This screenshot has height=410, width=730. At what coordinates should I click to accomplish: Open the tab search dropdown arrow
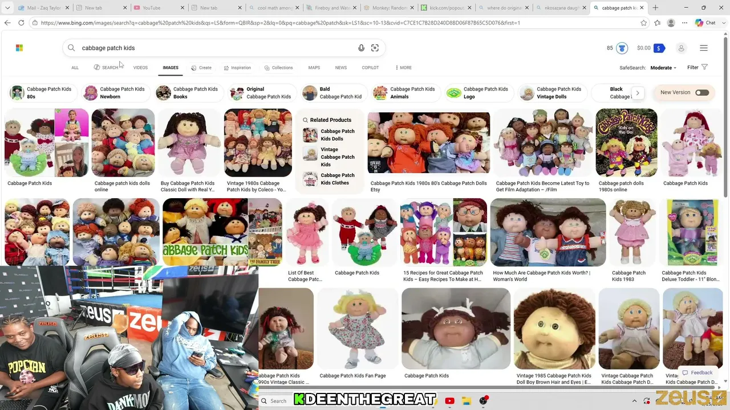click(x=7, y=8)
